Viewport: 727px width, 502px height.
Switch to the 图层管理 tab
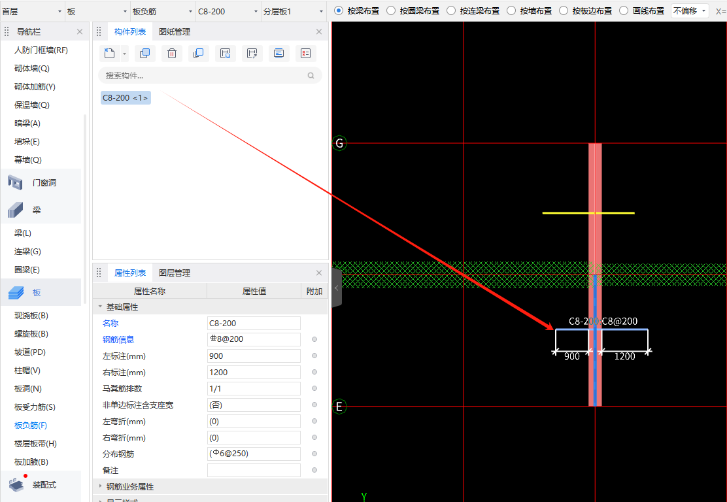coord(175,273)
